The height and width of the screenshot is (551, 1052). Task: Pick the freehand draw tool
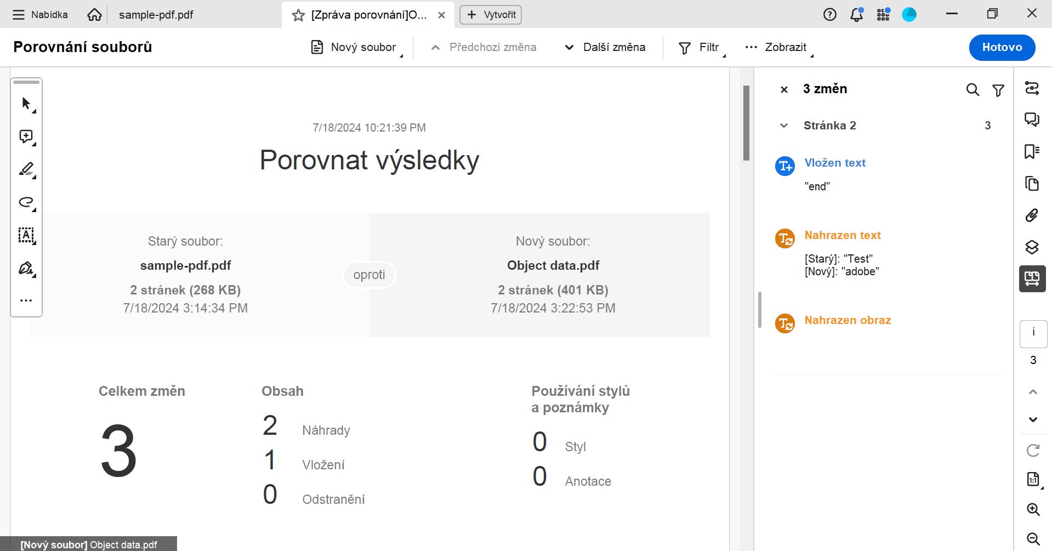(x=26, y=202)
